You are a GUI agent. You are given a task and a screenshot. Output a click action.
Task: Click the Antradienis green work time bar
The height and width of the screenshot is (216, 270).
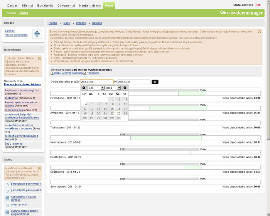(179, 108)
